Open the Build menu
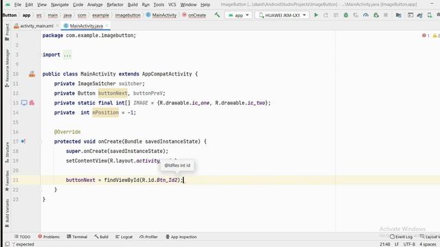The image size is (440, 247). (133, 5)
